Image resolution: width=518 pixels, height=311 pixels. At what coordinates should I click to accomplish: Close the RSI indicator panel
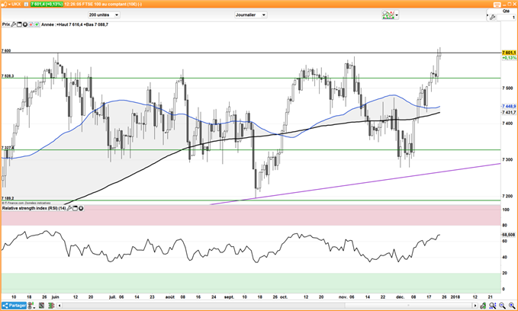tap(81, 208)
